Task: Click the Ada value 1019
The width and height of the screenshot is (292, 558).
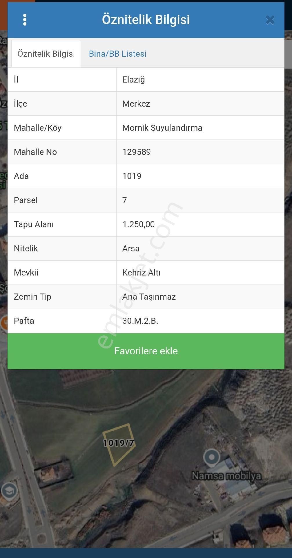Action: click(132, 176)
